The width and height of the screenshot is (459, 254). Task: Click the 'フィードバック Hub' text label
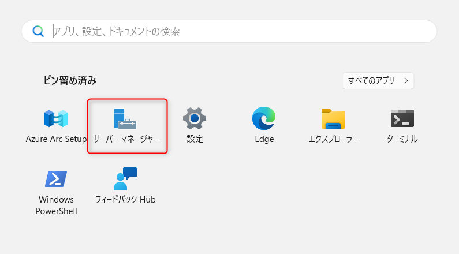coord(125,200)
